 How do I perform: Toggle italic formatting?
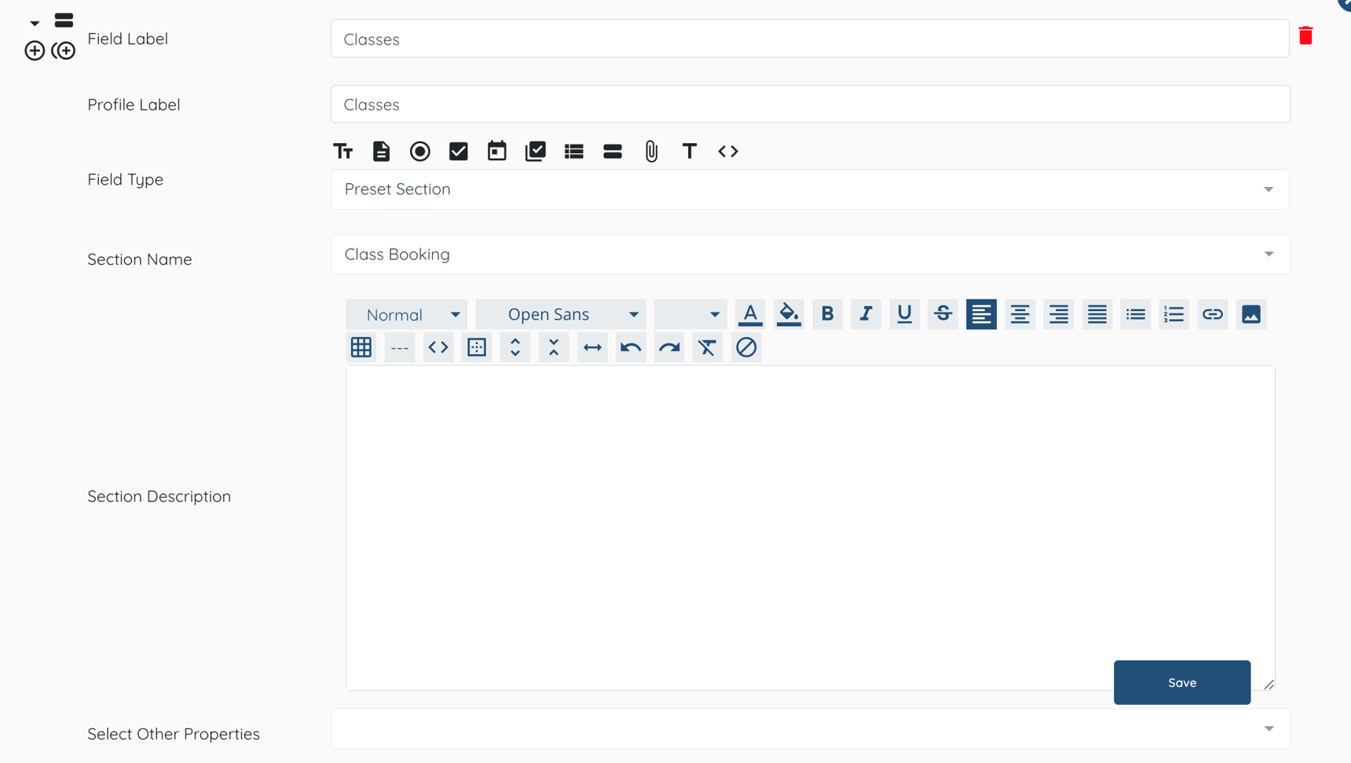point(866,314)
